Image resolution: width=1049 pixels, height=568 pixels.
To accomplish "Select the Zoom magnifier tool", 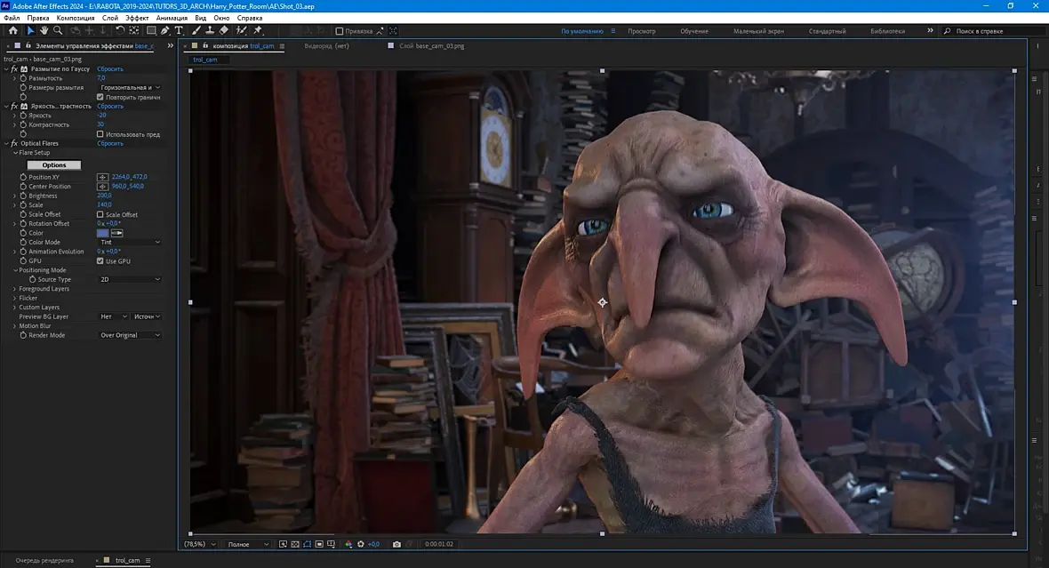I will [58, 30].
